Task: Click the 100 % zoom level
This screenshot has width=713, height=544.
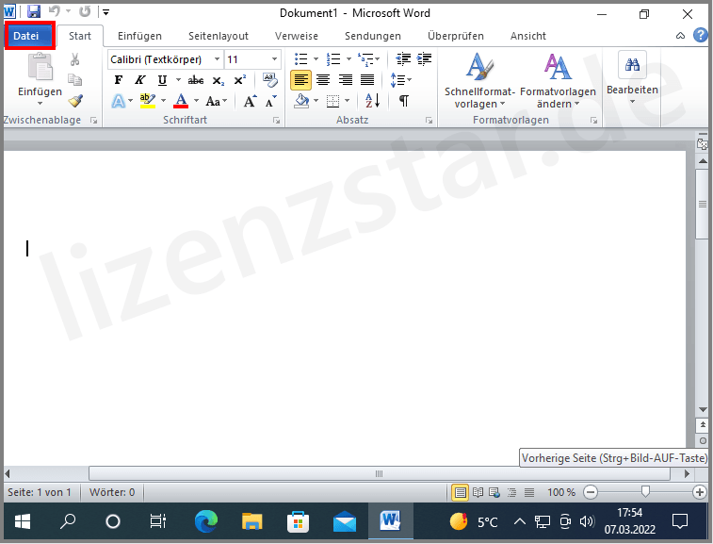Action: click(x=561, y=492)
